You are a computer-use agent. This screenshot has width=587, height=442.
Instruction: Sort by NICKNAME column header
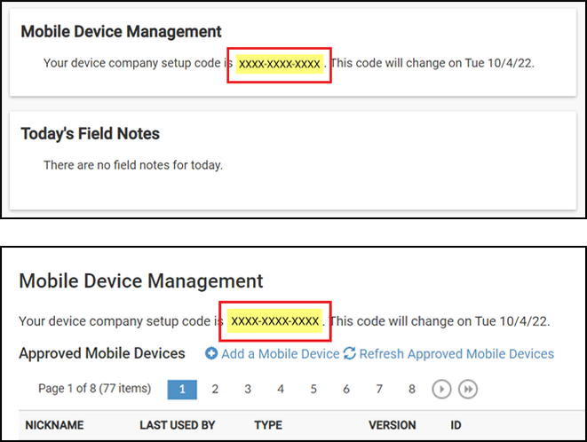[x=55, y=425]
